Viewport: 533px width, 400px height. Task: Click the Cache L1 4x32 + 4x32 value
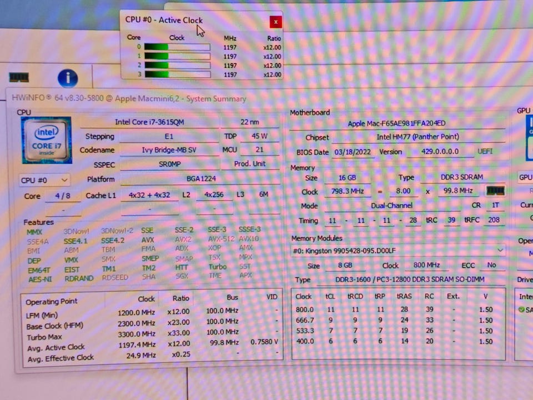149,195
